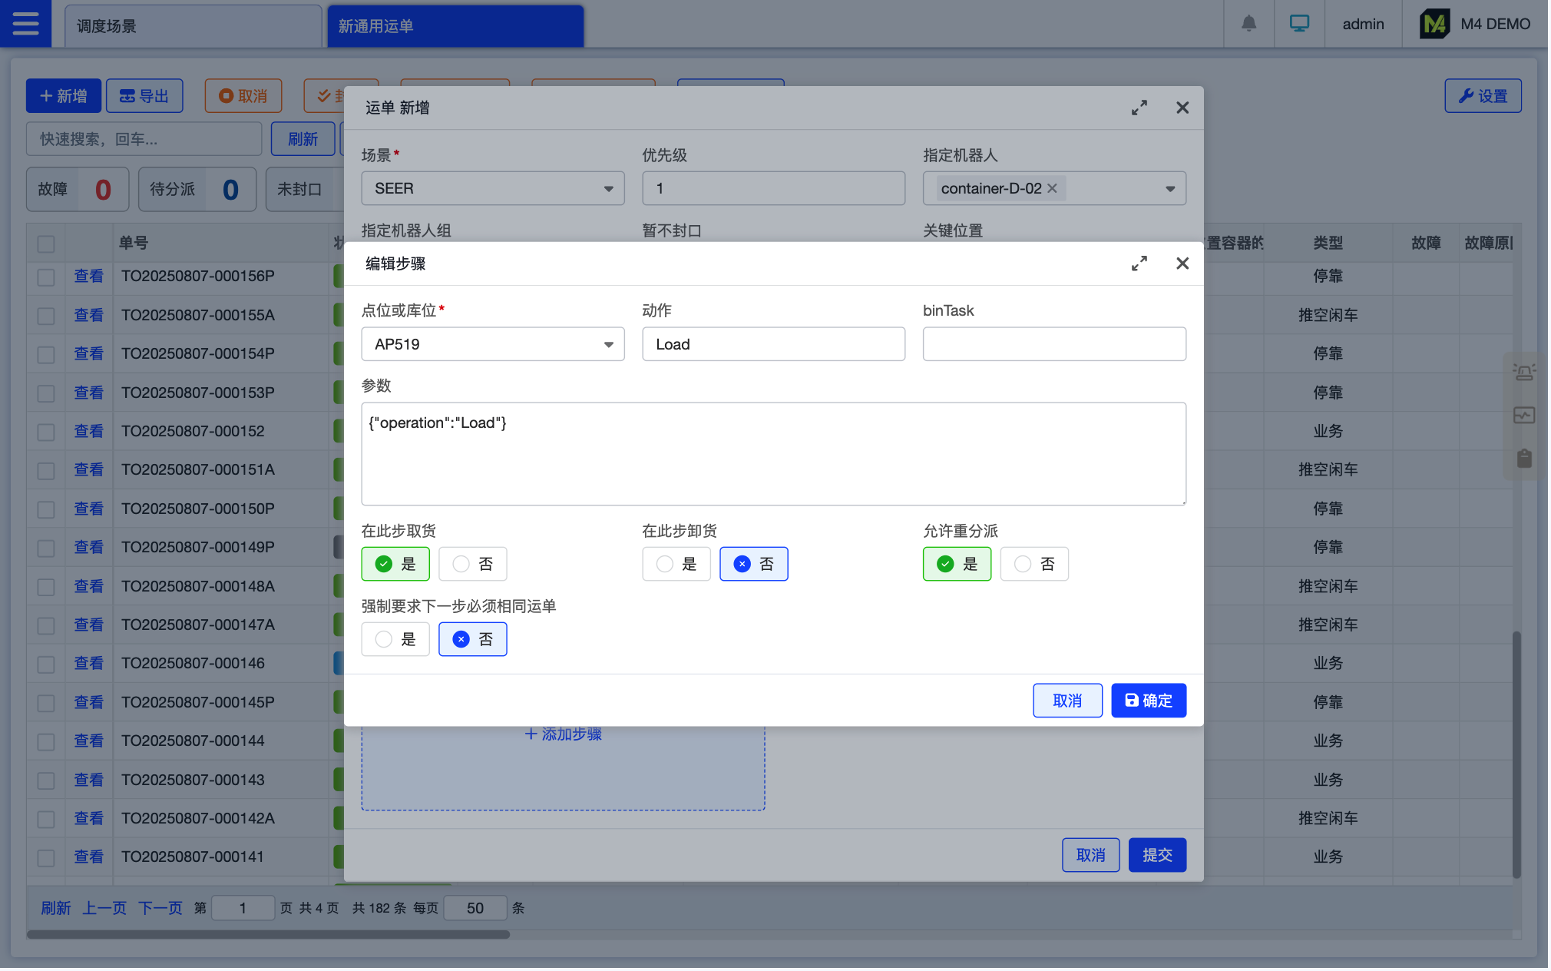The height and width of the screenshot is (971, 1551).
Task: Open the chart monitor icon on right sidebar
Action: point(1524,416)
